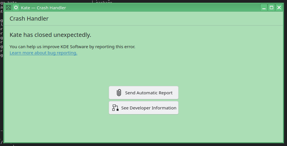Open the crash handler window menu icon

[x=9, y=8]
